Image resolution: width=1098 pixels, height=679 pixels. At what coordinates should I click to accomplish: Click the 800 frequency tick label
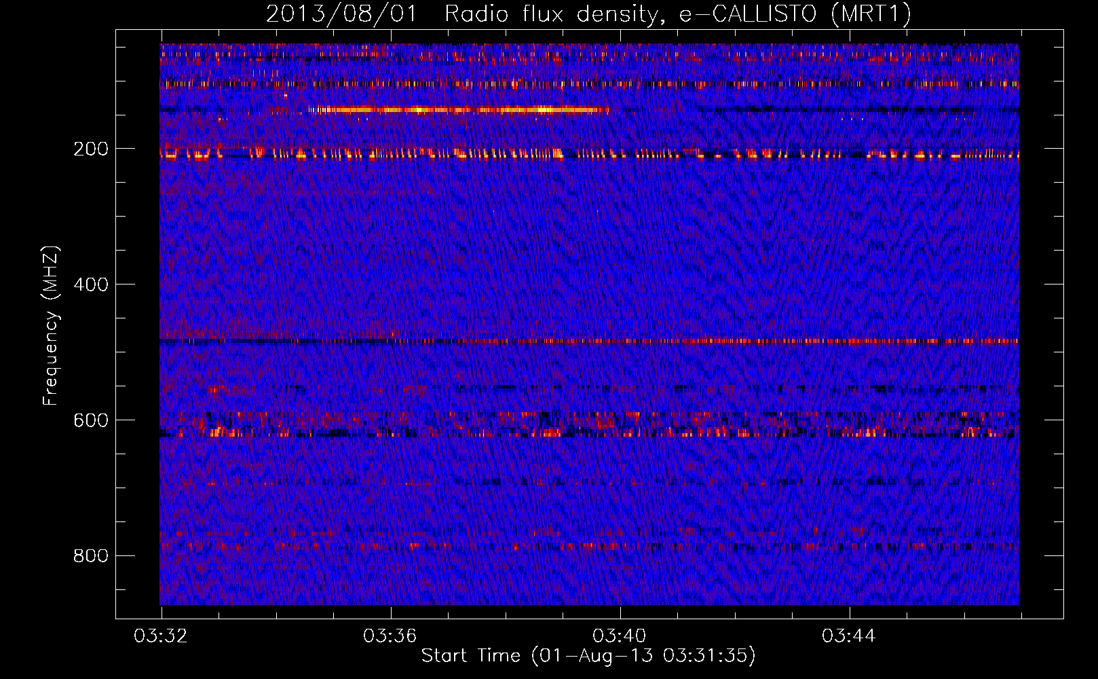pyautogui.click(x=91, y=556)
